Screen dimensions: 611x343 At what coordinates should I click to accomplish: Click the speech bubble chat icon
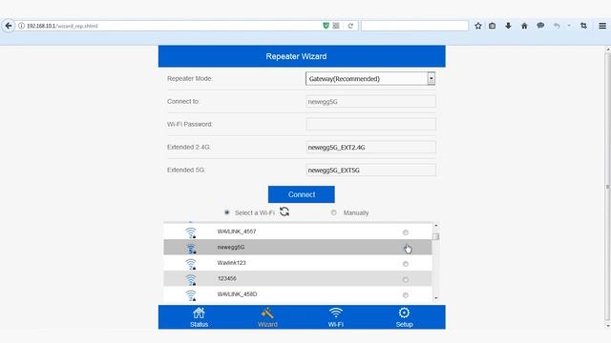[540, 26]
